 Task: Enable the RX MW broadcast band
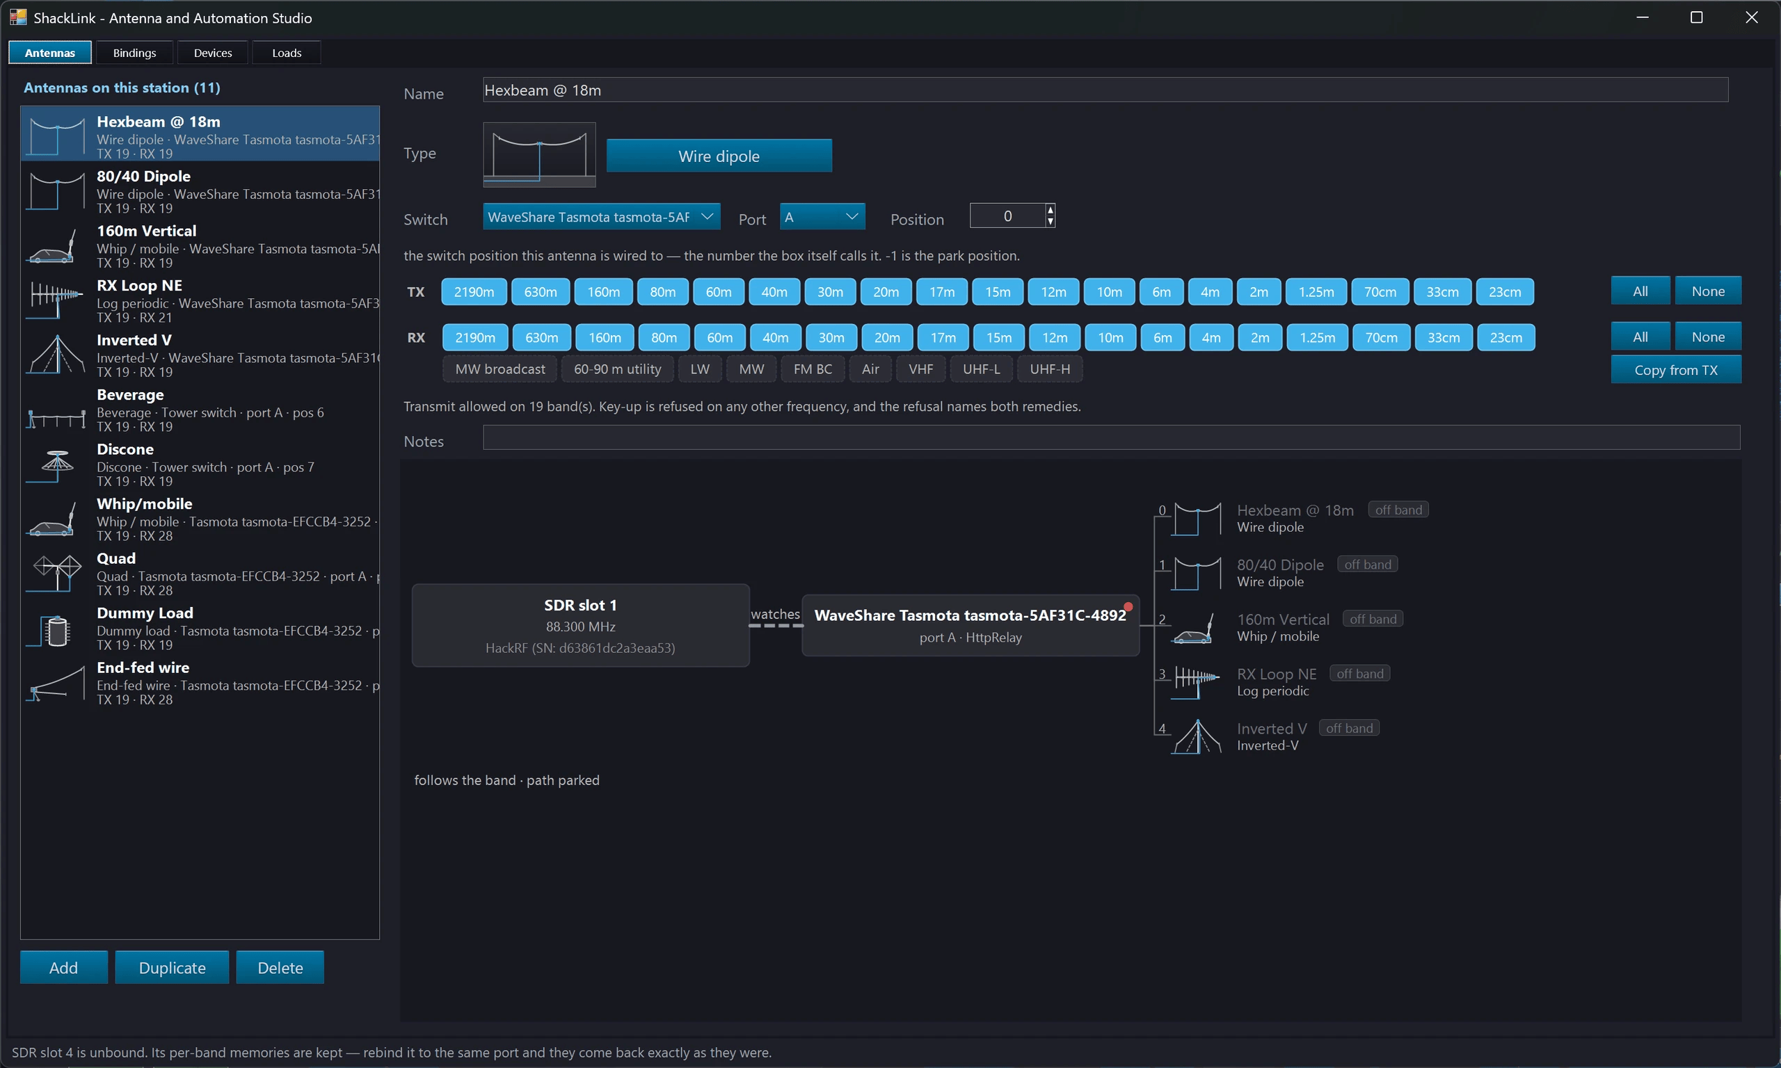[x=500, y=369]
